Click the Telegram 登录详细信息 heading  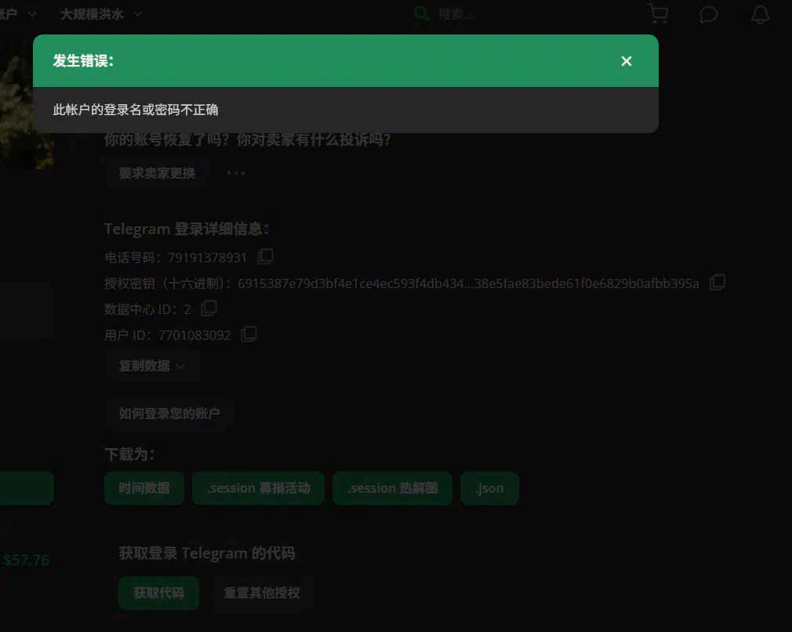[x=187, y=229]
